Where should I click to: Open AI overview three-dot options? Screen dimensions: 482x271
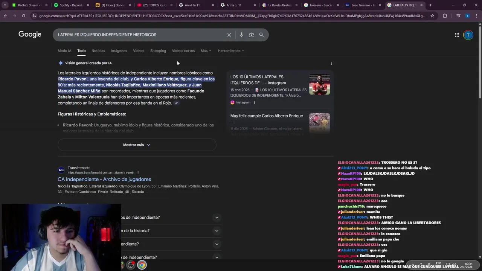pyautogui.click(x=331, y=63)
